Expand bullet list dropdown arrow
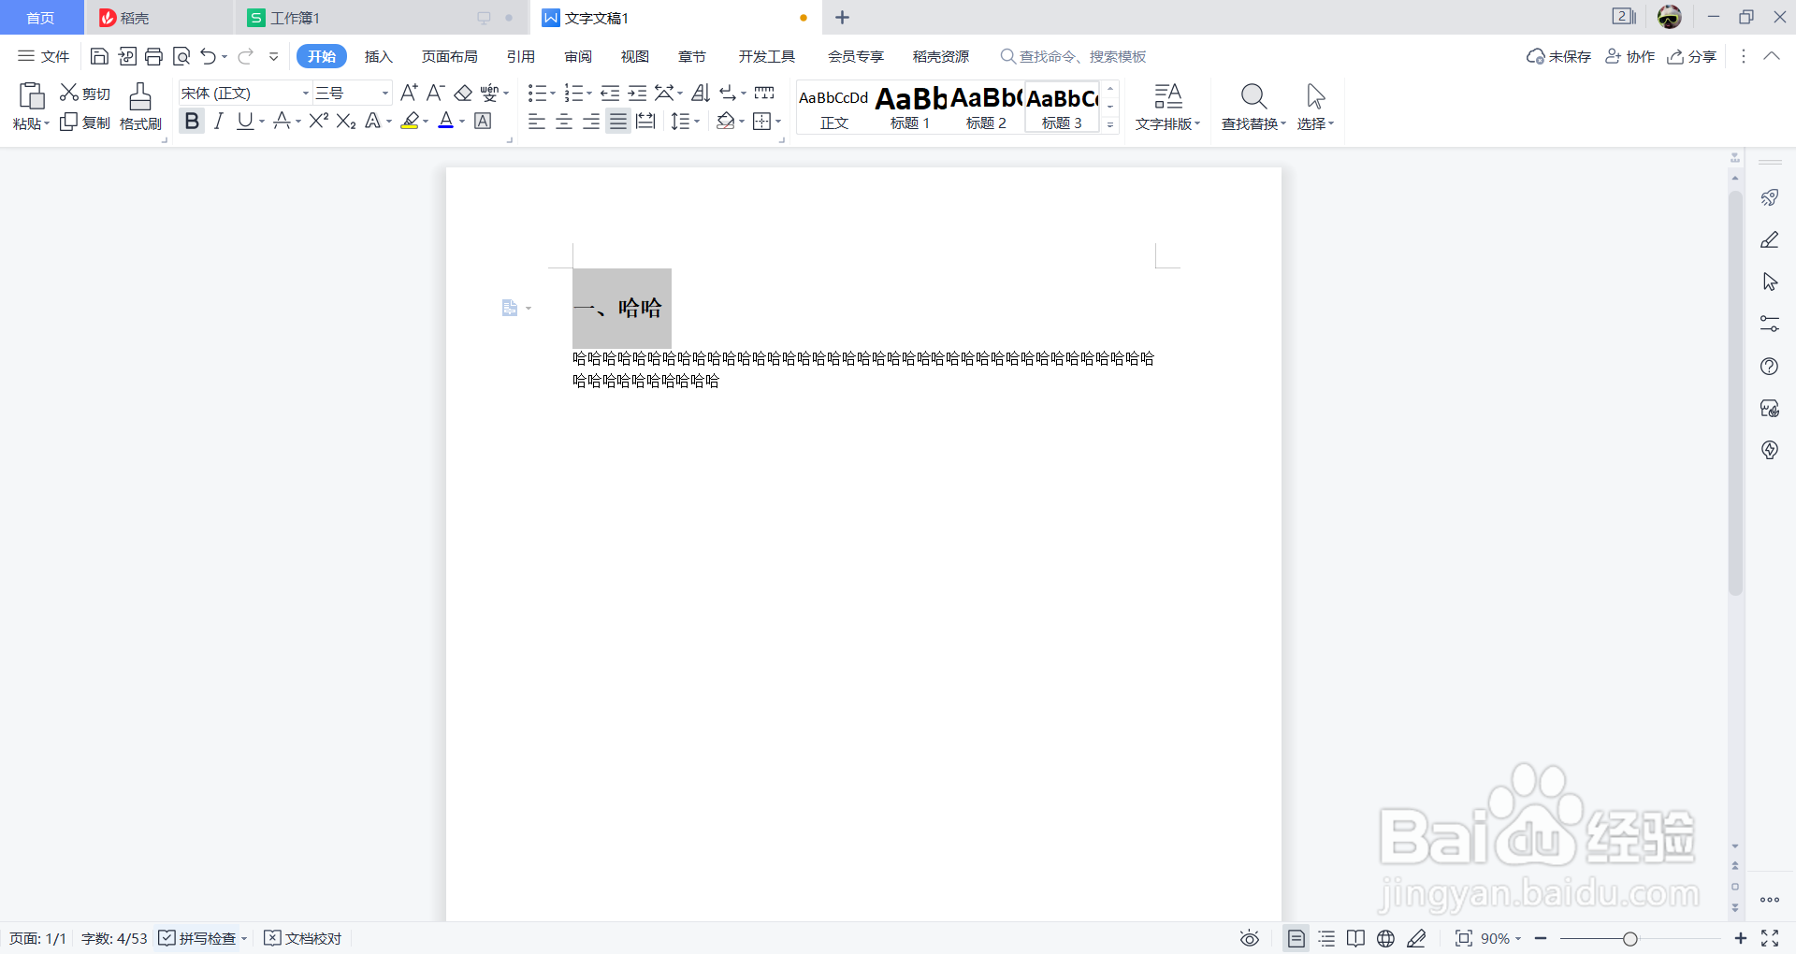The width and height of the screenshot is (1796, 954). tap(553, 93)
